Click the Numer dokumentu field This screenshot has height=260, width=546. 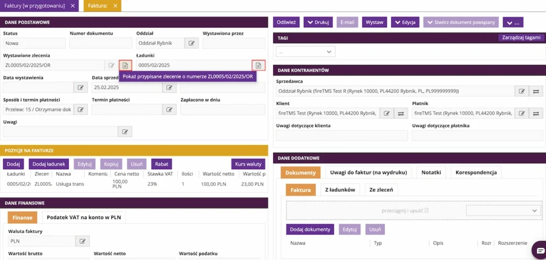click(x=101, y=43)
